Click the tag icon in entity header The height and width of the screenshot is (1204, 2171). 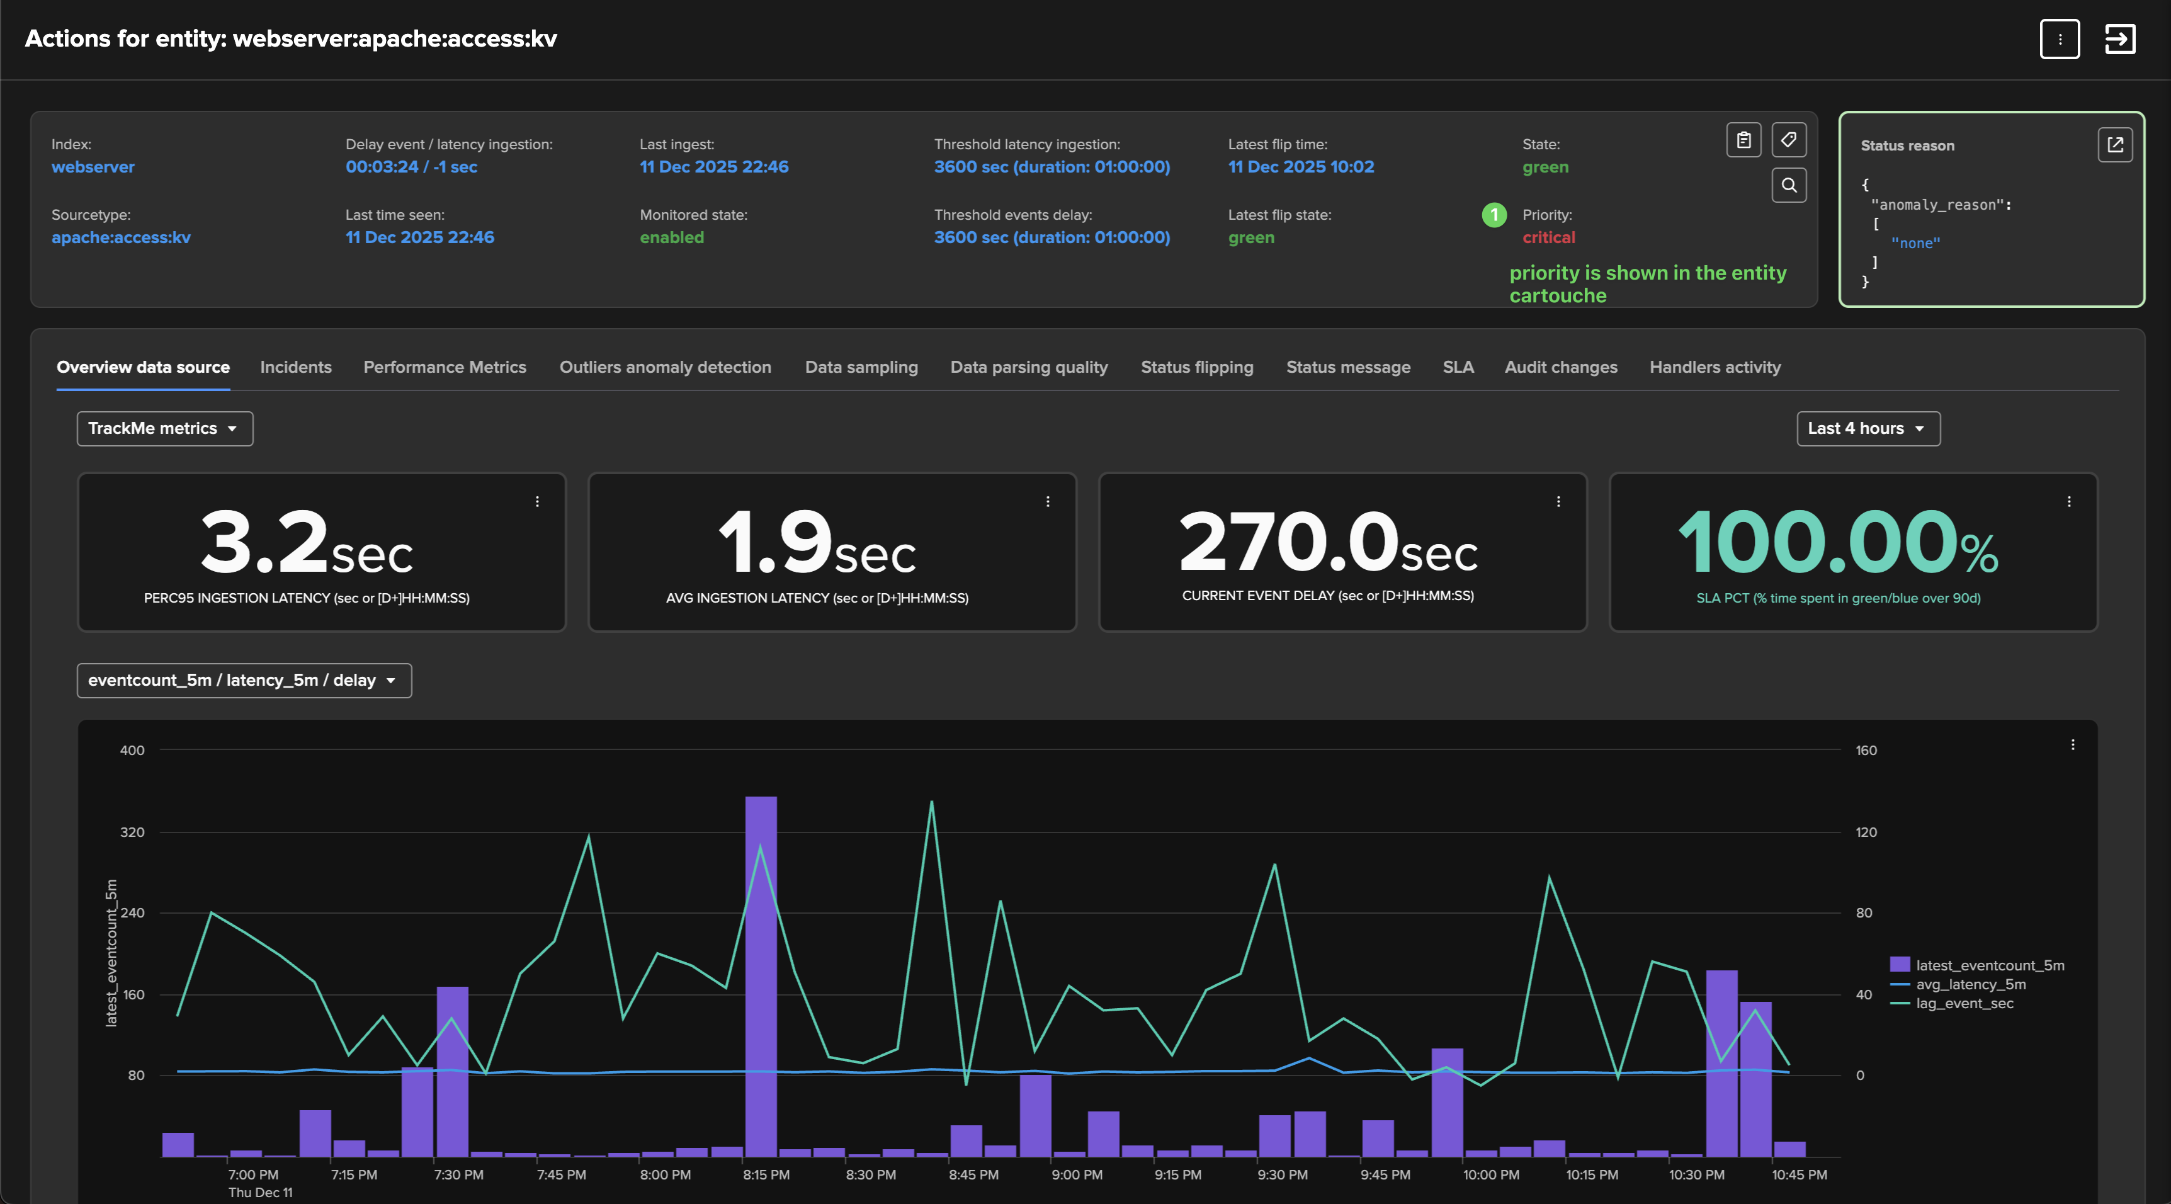(x=1788, y=140)
